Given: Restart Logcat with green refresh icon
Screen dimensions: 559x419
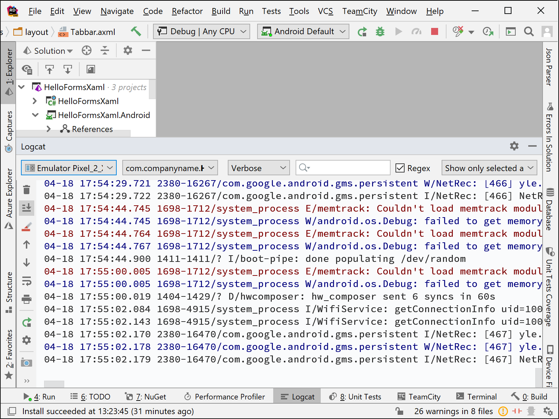Looking at the screenshot, I should (27, 322).
